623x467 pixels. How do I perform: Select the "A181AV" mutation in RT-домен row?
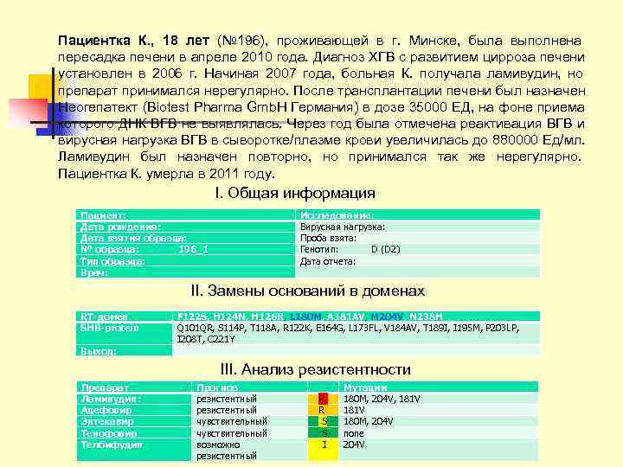(345, 317)
